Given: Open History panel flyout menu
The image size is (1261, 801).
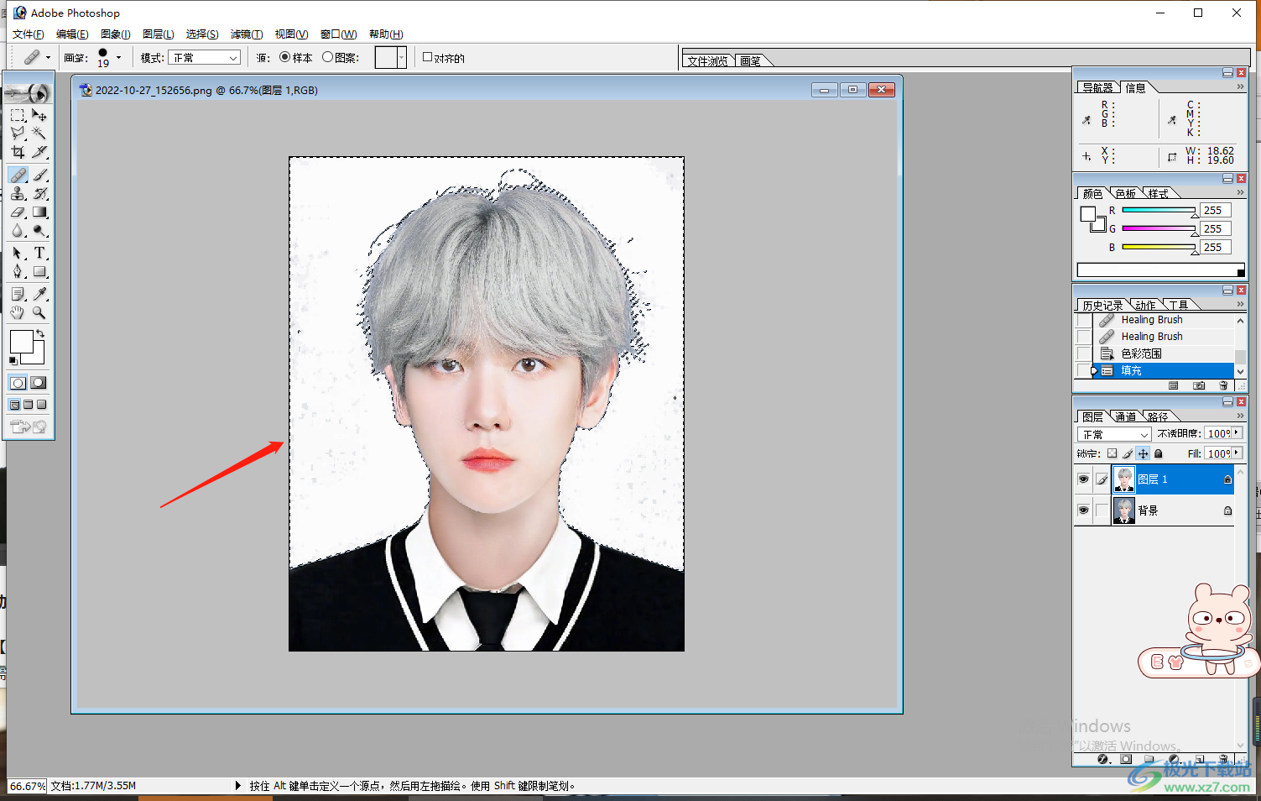Looking at the screenshot, I should (x=1240, y=304).
